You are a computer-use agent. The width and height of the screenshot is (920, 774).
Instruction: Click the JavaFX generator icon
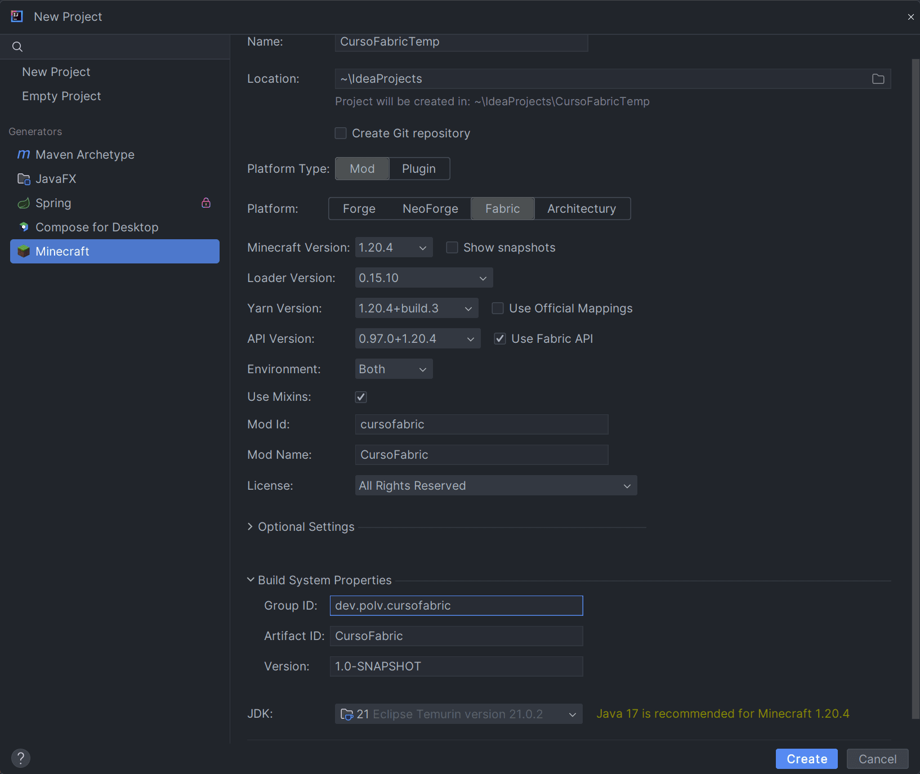click(24, 179)
